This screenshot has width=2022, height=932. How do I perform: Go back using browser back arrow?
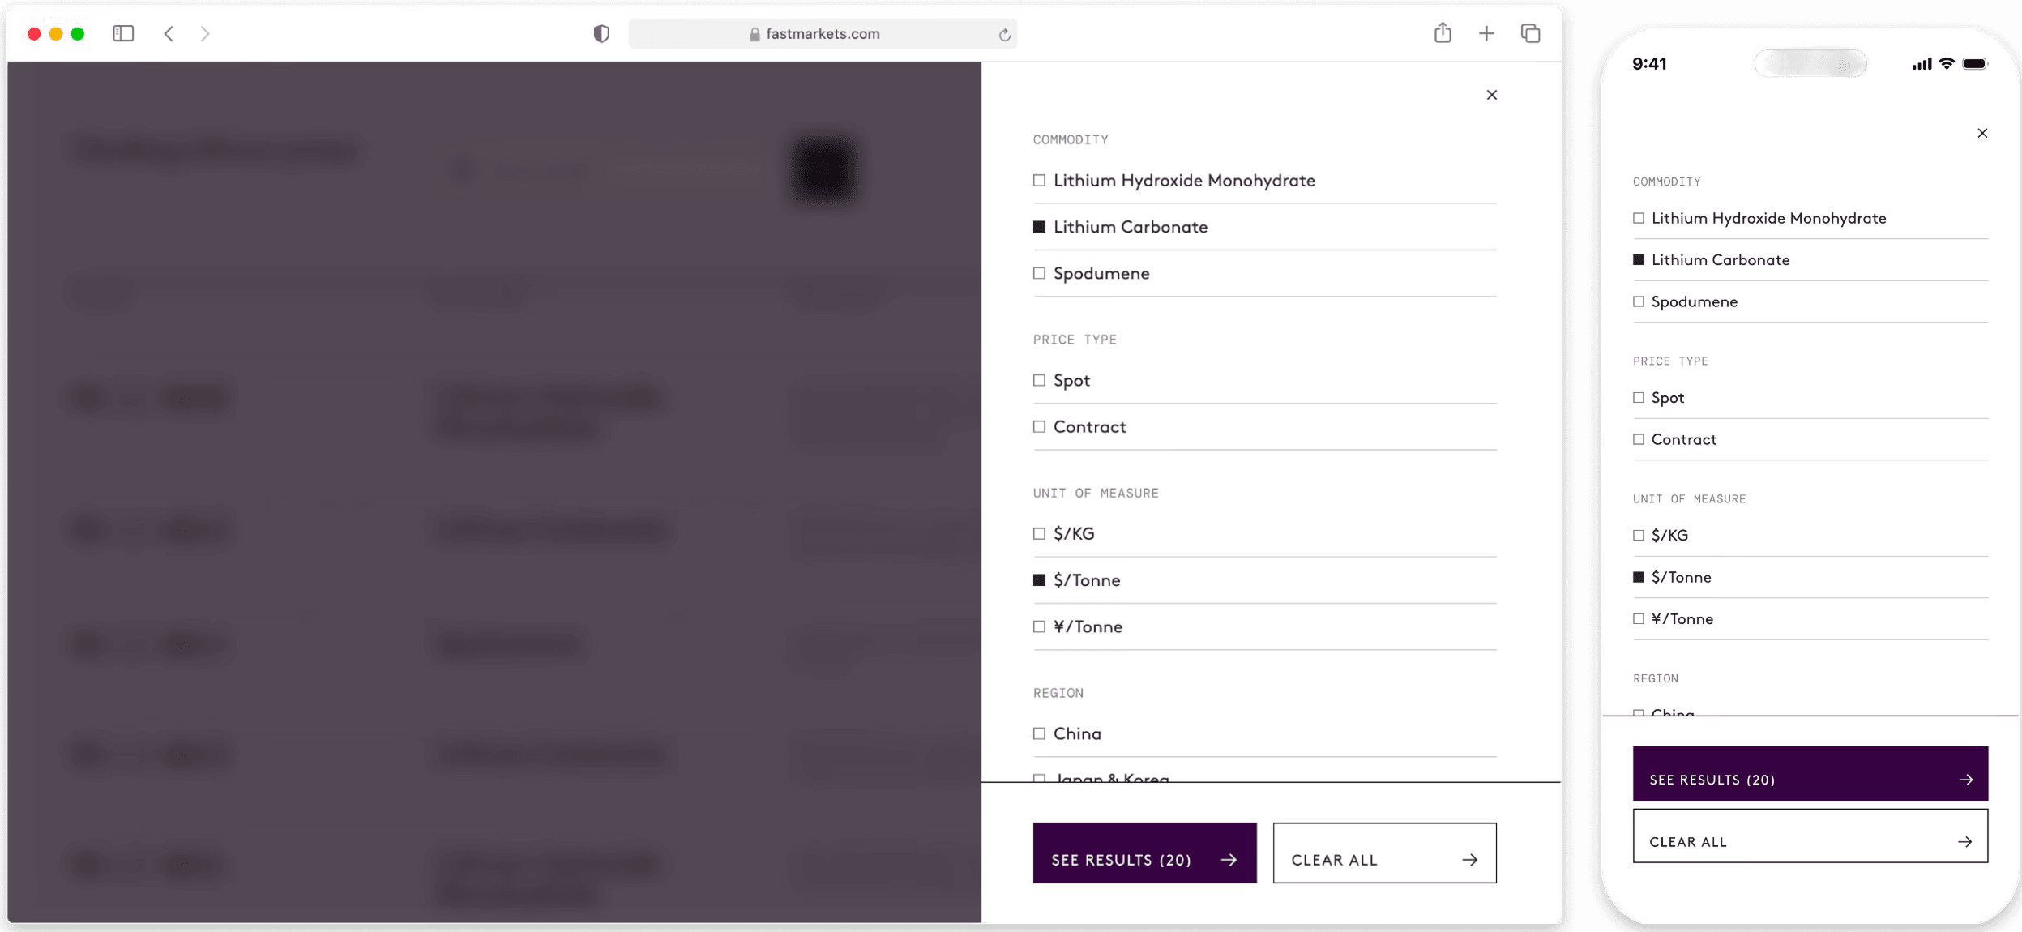pyautogui.click(x=169, y=33)
